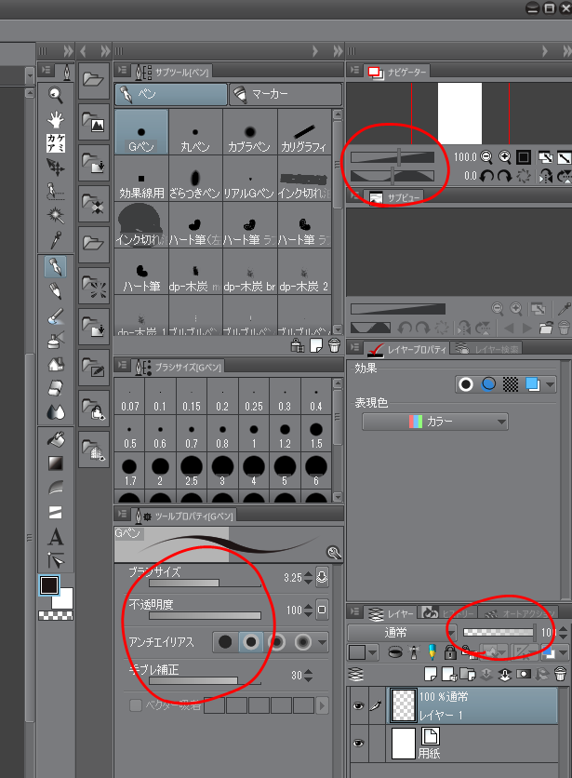Select the Zoom magnifier tool
The width and height of the screenshot is (572, 778).
(56, 94)
